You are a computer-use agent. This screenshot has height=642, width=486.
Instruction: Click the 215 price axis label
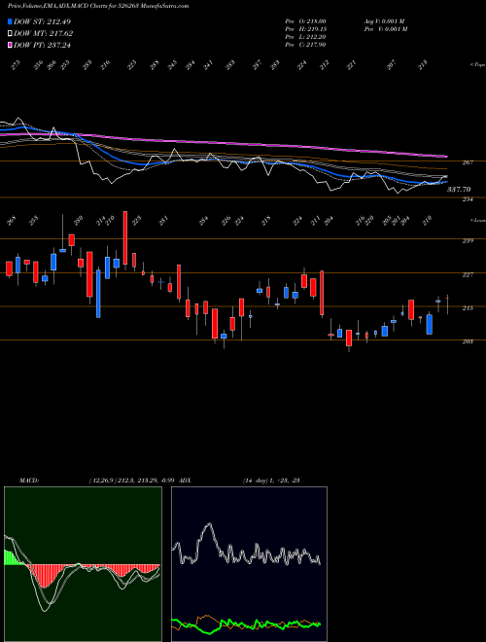pos(468,308)
